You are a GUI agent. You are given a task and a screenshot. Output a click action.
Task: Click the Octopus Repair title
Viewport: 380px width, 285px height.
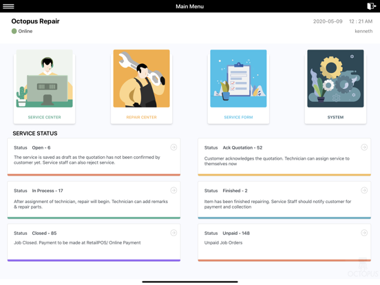35,21
